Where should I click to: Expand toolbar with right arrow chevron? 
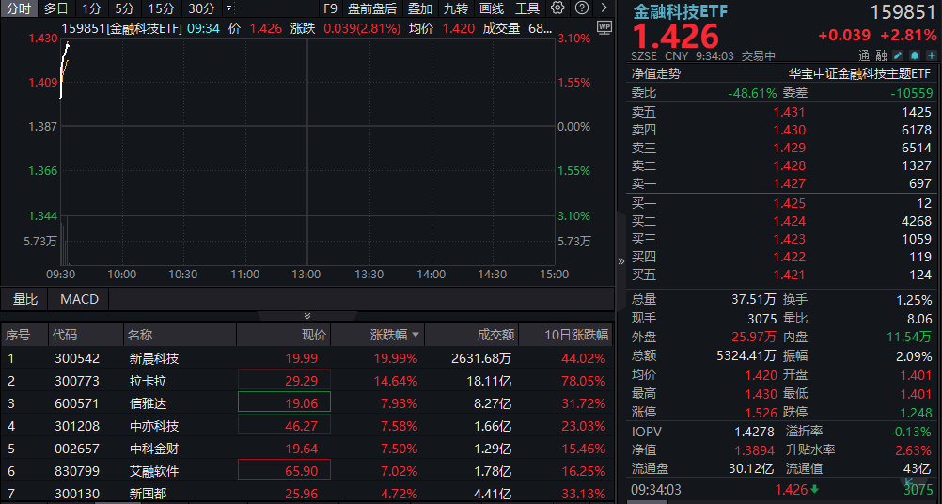(604, 8)
